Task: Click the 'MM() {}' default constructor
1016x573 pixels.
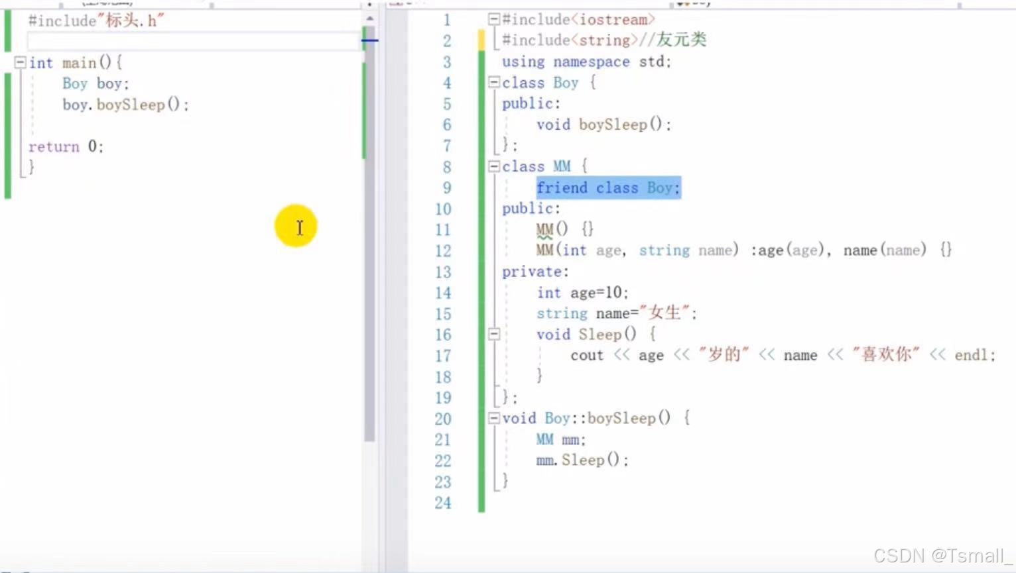Action: [565, 229]
